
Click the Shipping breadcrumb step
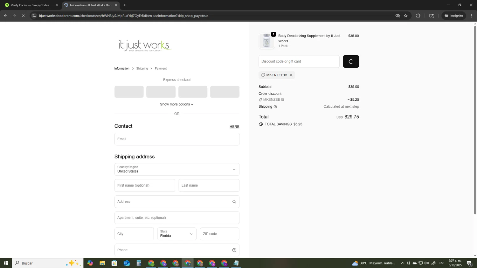(x=142, y=69)
